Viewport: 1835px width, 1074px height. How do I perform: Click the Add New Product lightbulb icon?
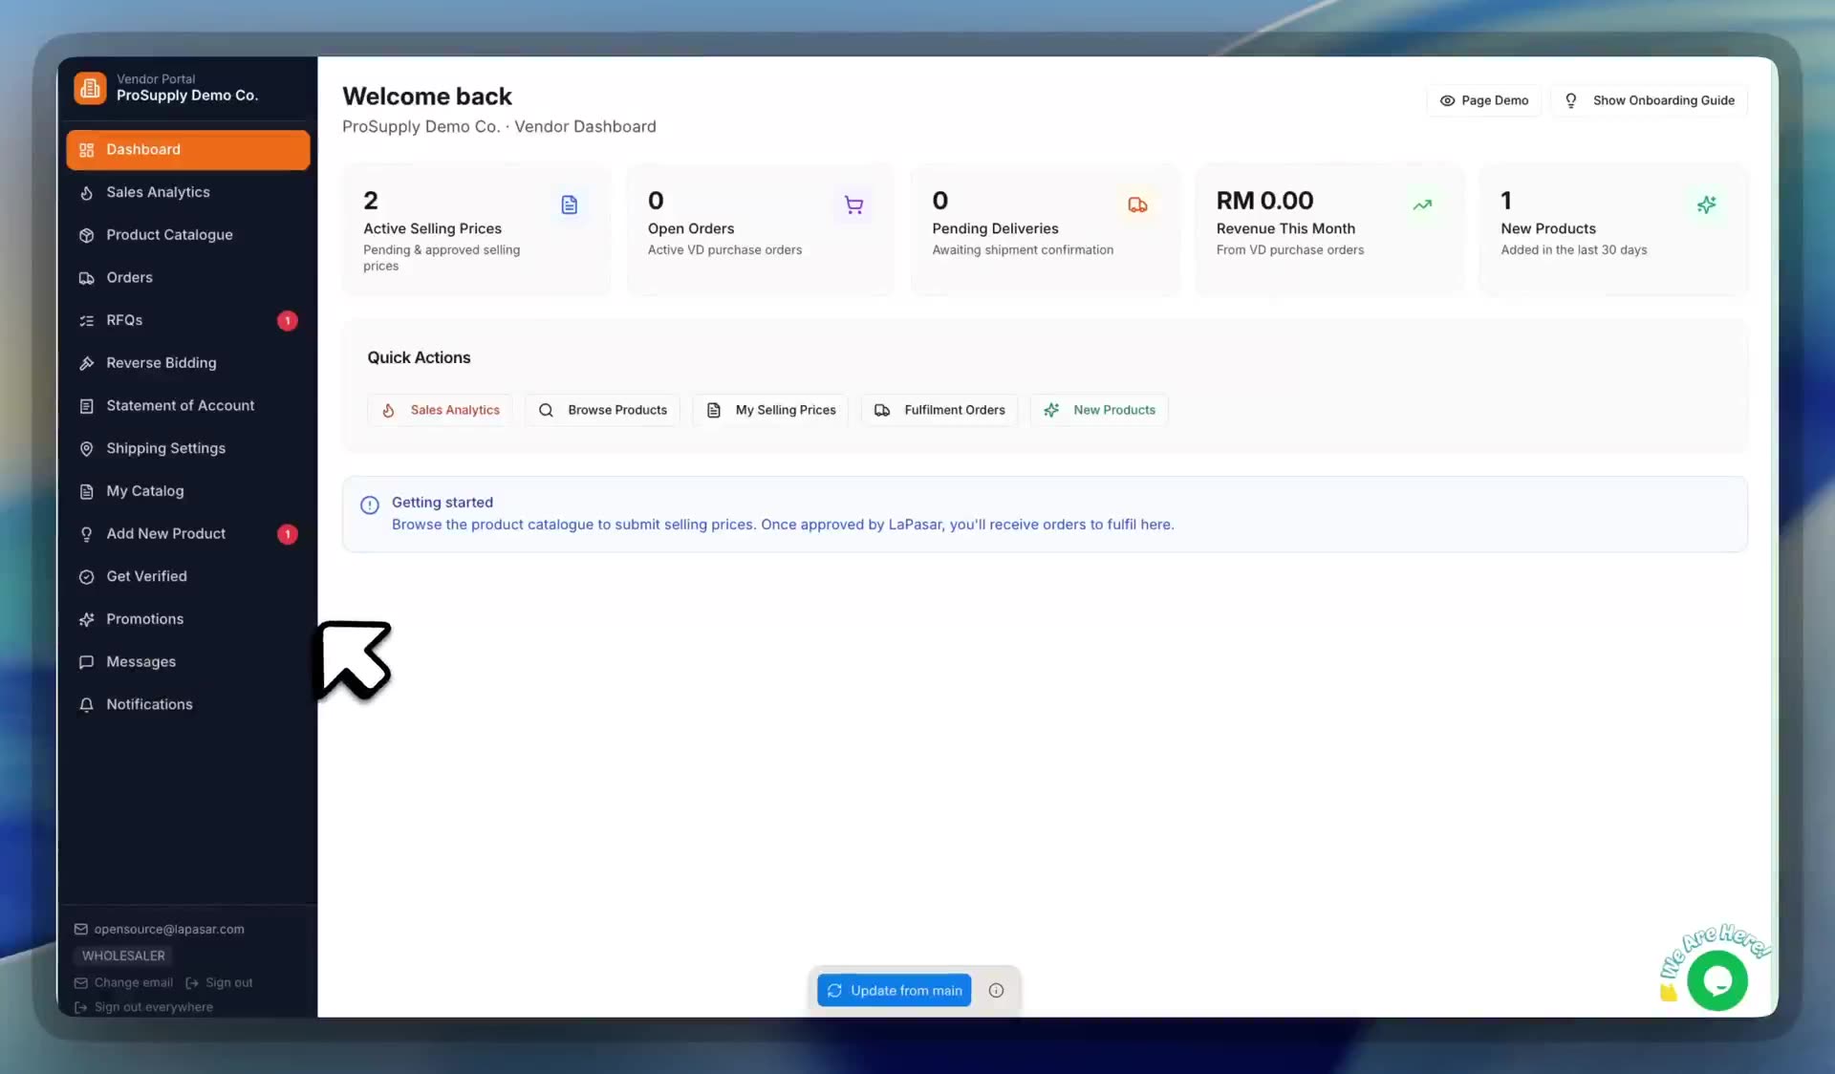coord(86,534)
